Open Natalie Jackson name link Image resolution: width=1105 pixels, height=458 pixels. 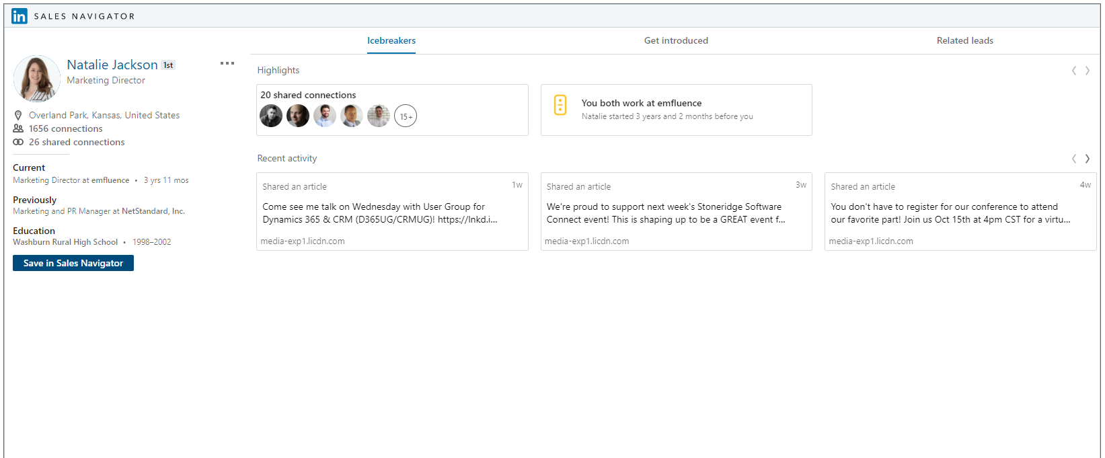point(112,65)
